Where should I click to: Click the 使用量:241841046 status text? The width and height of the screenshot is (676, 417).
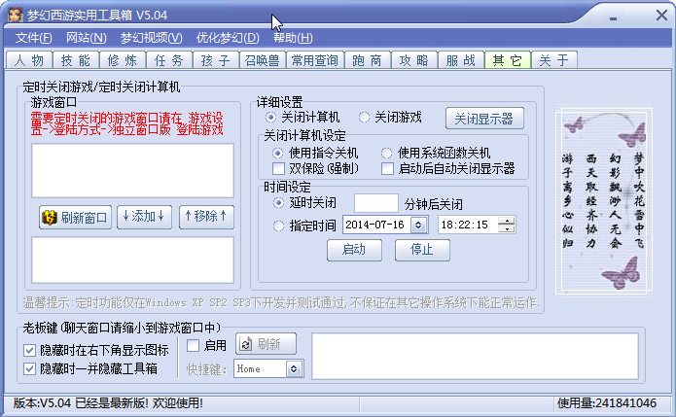click(607, 403)
